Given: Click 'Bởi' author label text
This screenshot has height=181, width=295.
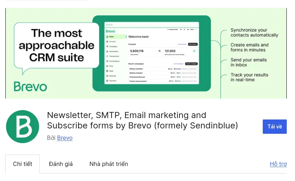Looking at the screenshot, I should coord(51,138).
